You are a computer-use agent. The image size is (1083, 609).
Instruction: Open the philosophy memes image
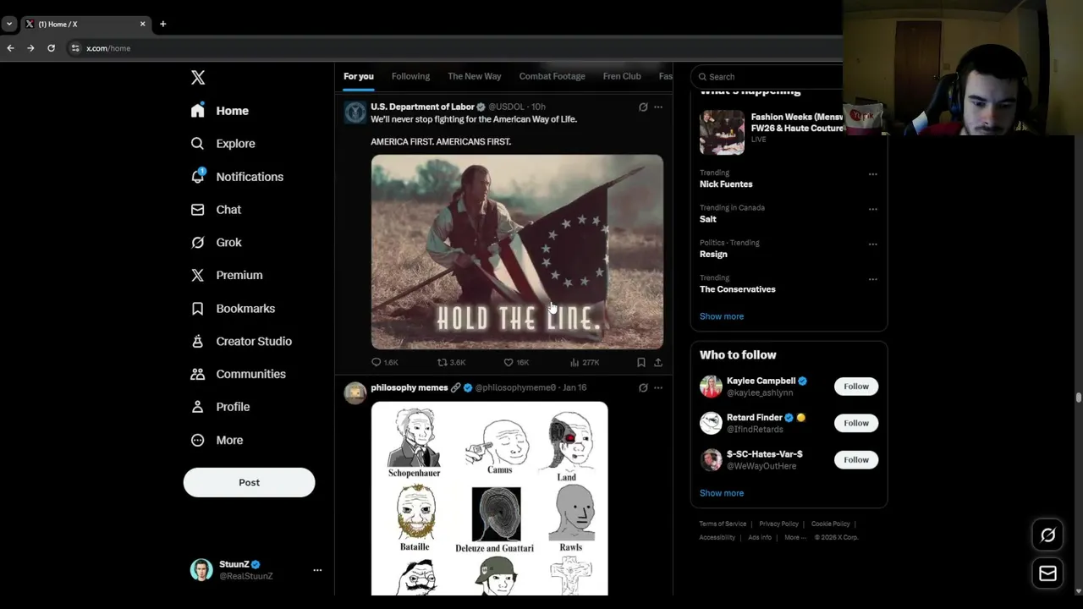(x=489, y=498)
